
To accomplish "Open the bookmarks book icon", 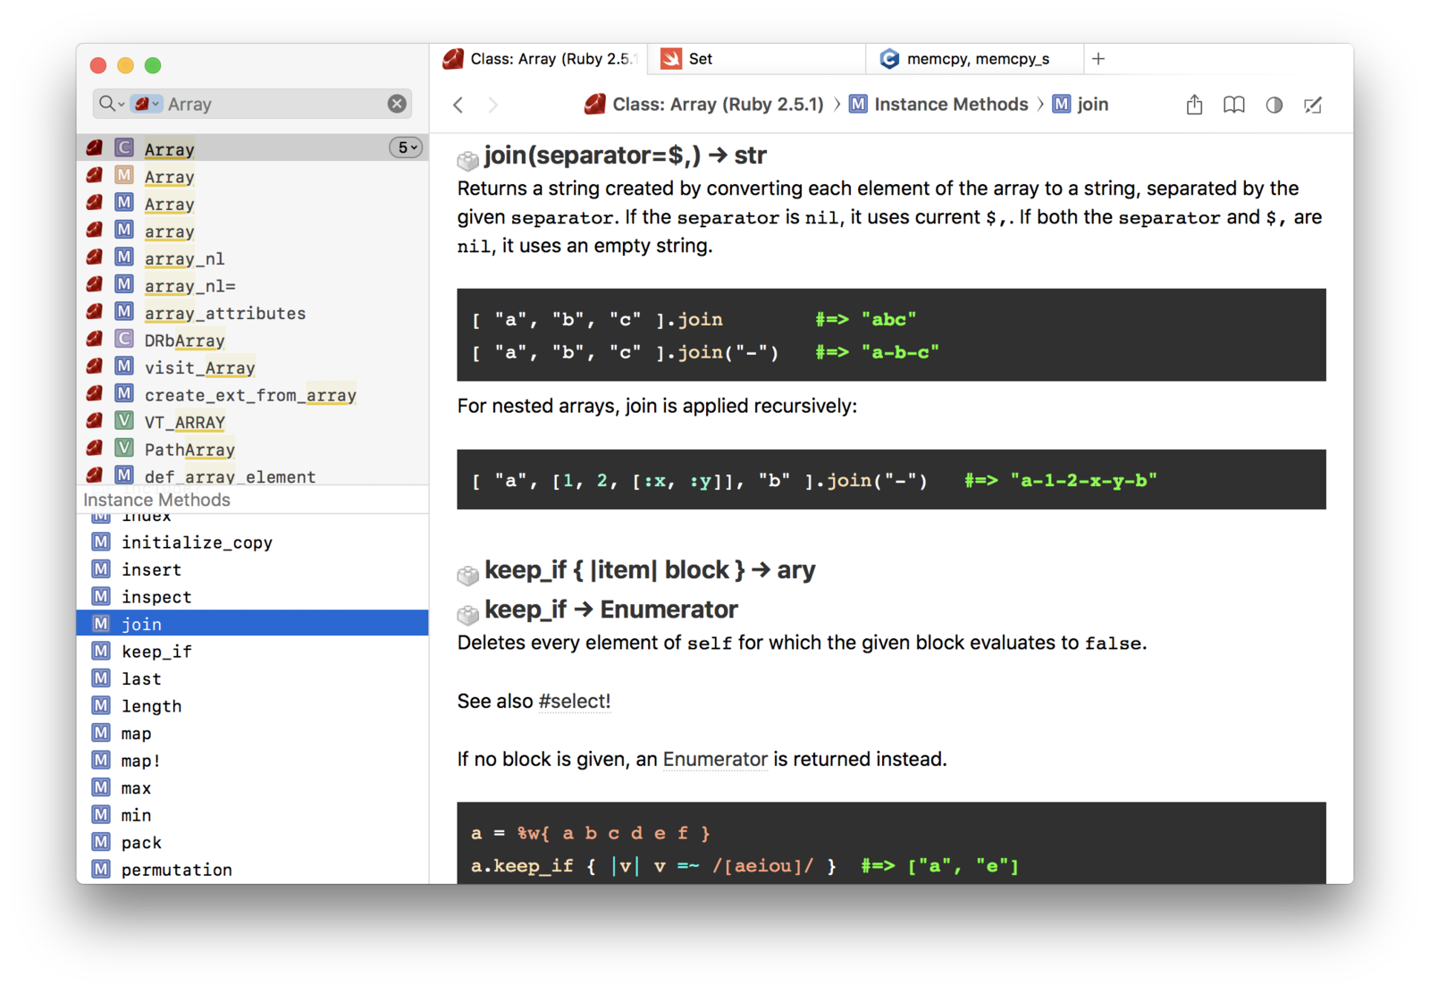I will [1233, 105].
